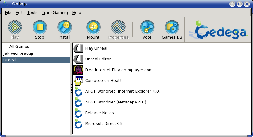Click the AT&T WorldNet Internet Explorer icon
This screenshot has width=253, height=137.
tap(78, 91)
